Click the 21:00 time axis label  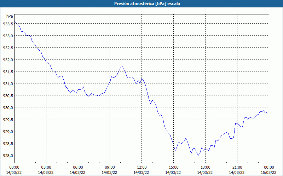tap(237, 168)
